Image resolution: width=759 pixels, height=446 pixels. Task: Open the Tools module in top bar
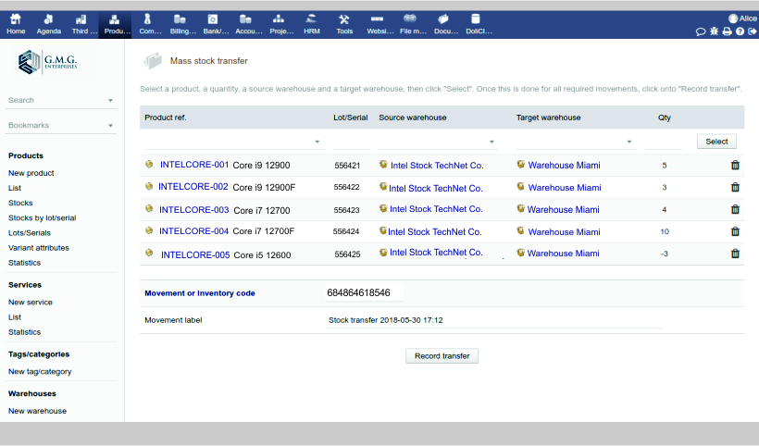coord(344,24)
